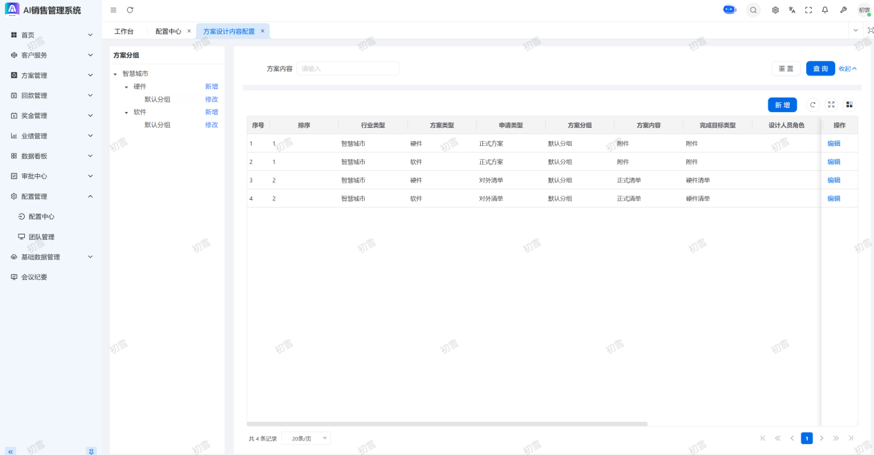Viewport: 874px width, 455px height.
Task: Open the column settings grid icon
Action: click(x=849, y=105)
